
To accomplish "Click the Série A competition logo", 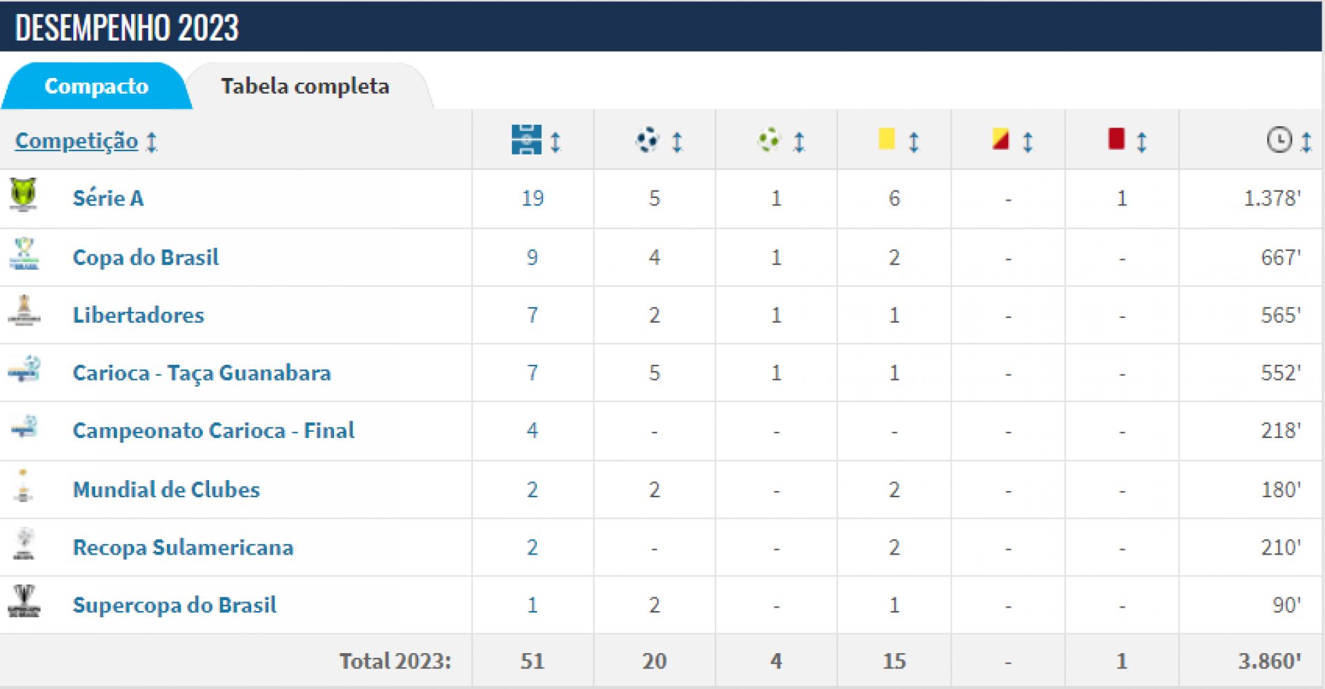I will [23, 194].
